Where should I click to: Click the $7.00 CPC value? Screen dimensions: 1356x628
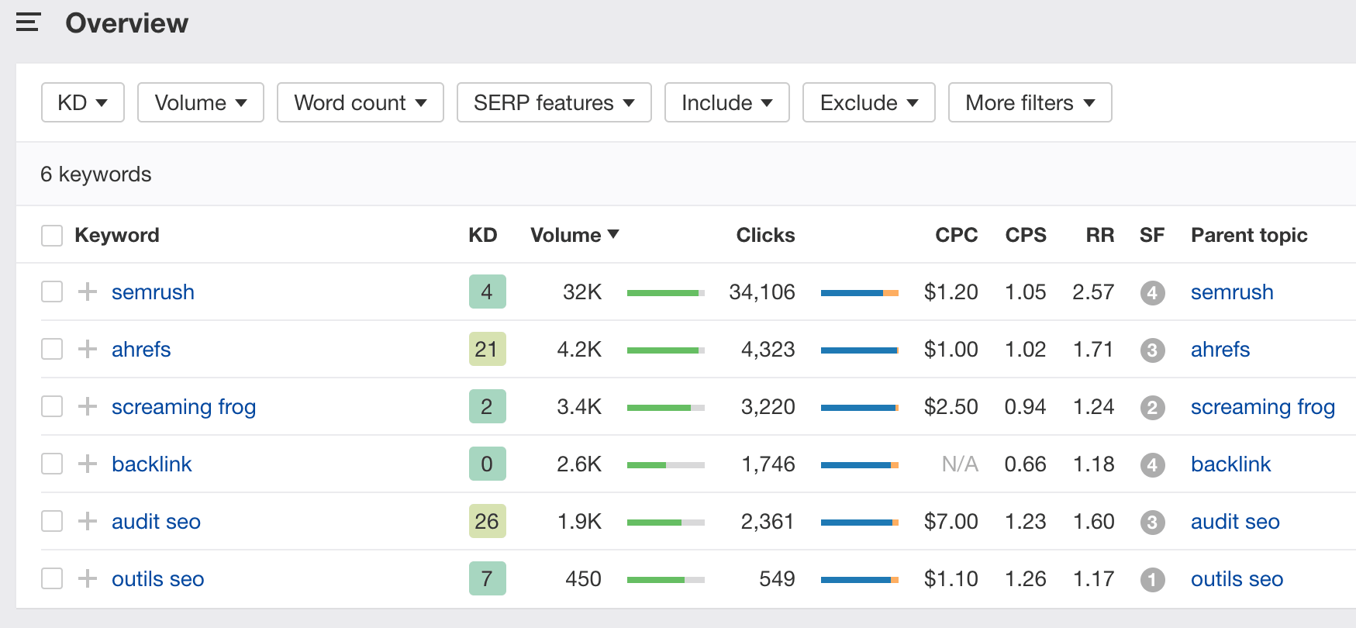click(951, 522)
